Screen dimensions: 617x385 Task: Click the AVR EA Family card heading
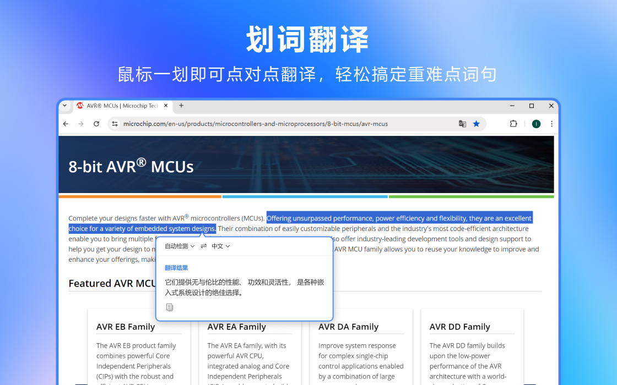pyautogui.click(x=236, y=327)
